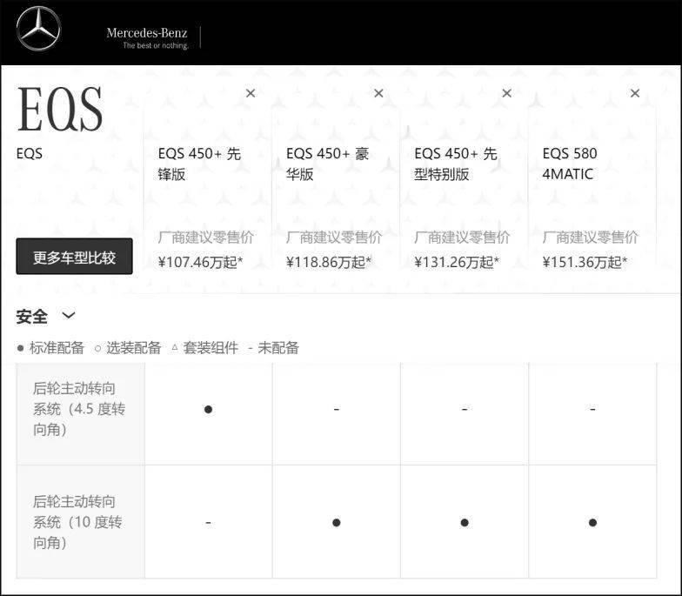Click the ¥107.46万起 price
This screenshot has width=682, height=596.
tap(200, 261)
